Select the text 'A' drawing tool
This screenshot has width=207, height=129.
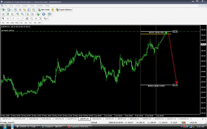[x=36, y=18]
